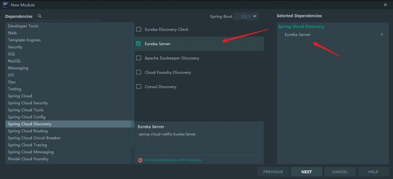Click the IntelliJ logo in title bar
Screen dimensions: 393x179
click(x=5, y=4)
